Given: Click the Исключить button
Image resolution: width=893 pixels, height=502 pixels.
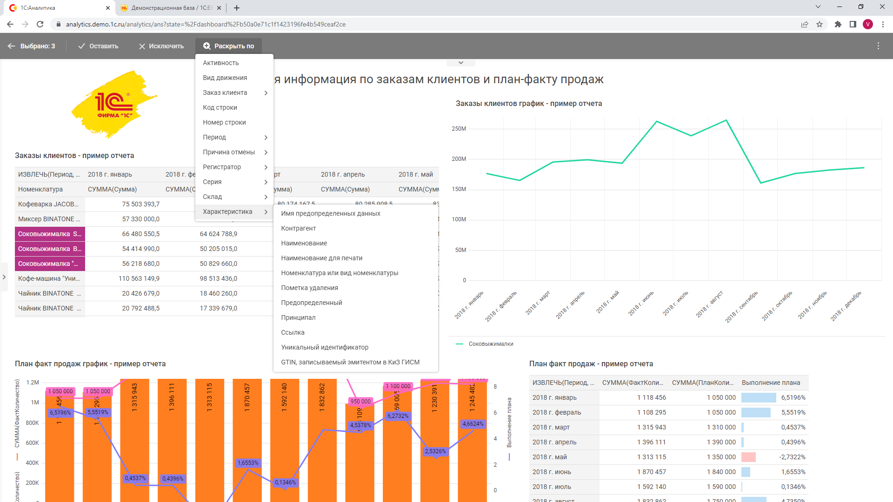Looking at the screenshot, I should point(161,46).
